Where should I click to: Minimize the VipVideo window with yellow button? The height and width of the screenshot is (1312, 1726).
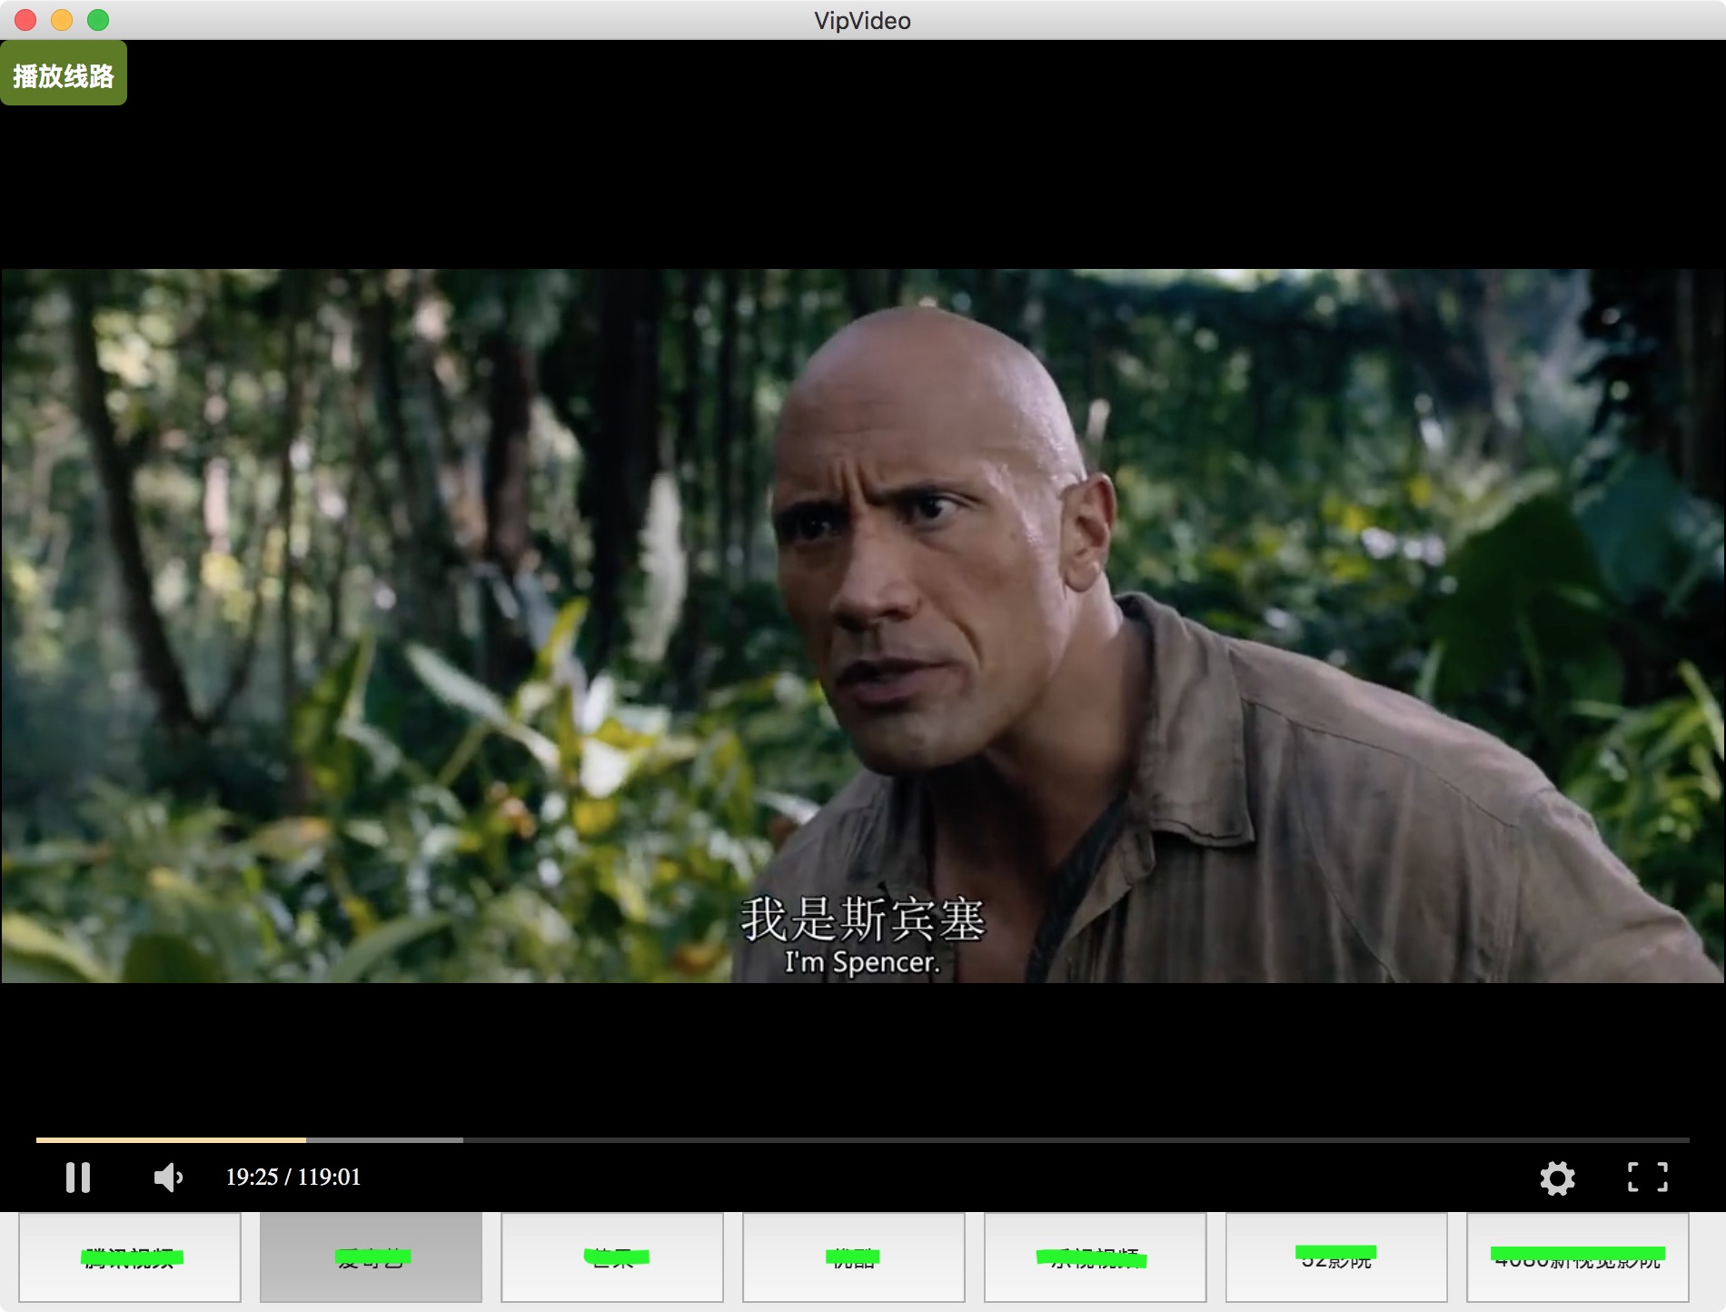click(x=62, y=20)
